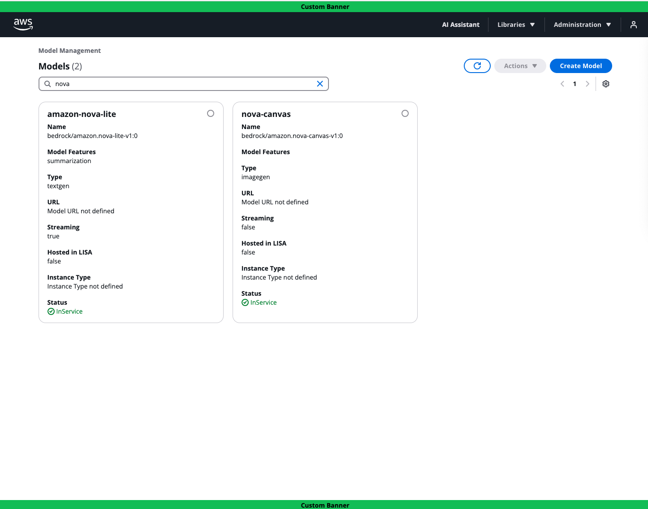
Task: Click InService text on nova-canvas card
Action: [x=264, y=302]
